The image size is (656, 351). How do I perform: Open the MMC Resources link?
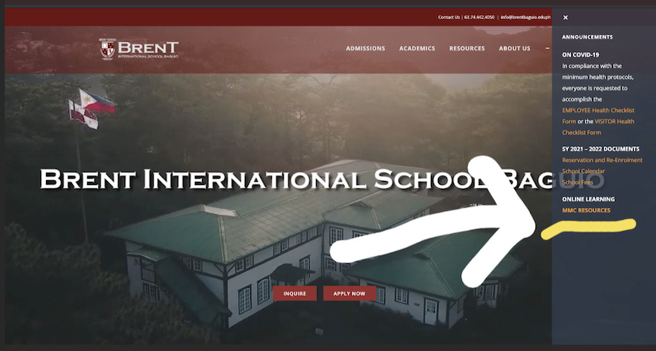(x=586, y=210)
